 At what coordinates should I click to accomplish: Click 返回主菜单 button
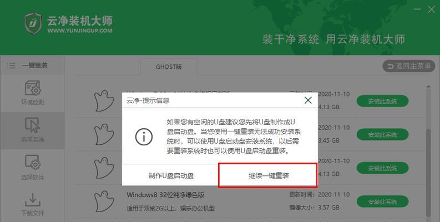408,66
